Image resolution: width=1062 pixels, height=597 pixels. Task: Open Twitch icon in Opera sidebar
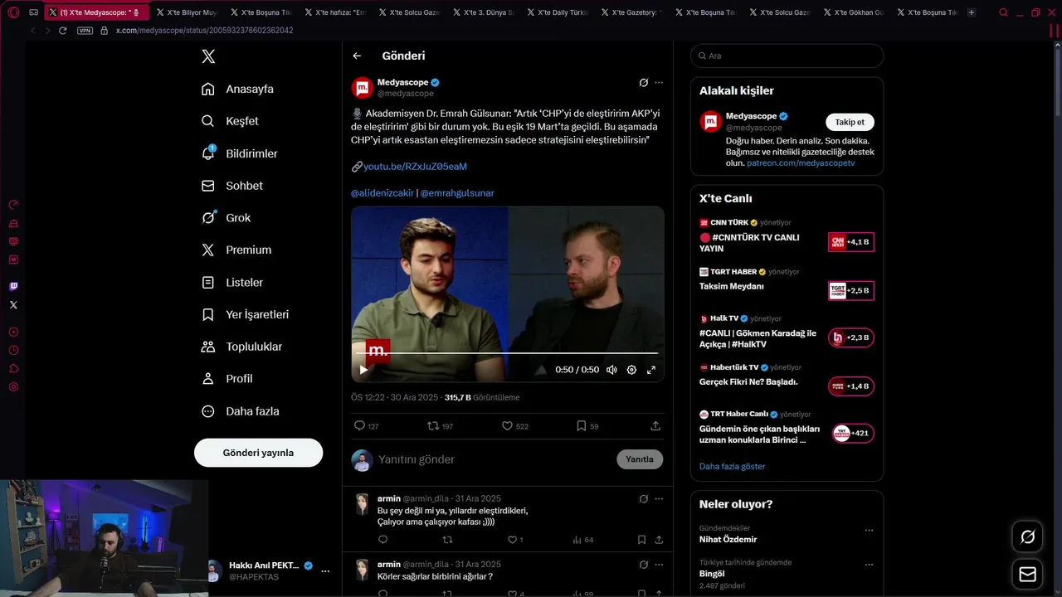13,287
